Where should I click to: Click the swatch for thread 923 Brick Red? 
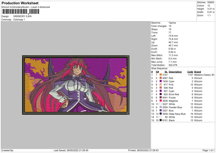pyautogui.click(x=161, y=94)
